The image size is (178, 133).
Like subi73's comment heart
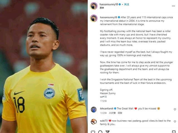click(x=175, y=122)
